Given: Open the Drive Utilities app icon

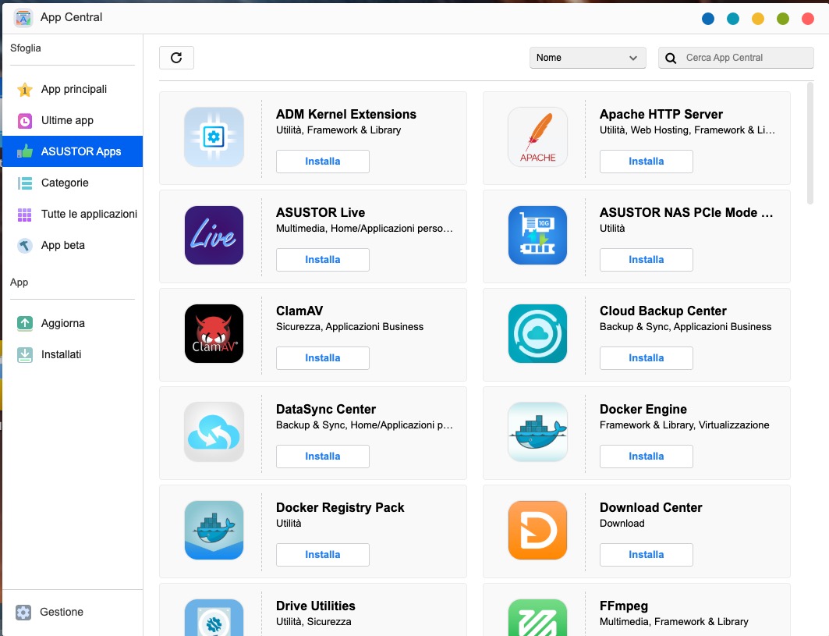Looking at the screenshot, I should point(214,617).
